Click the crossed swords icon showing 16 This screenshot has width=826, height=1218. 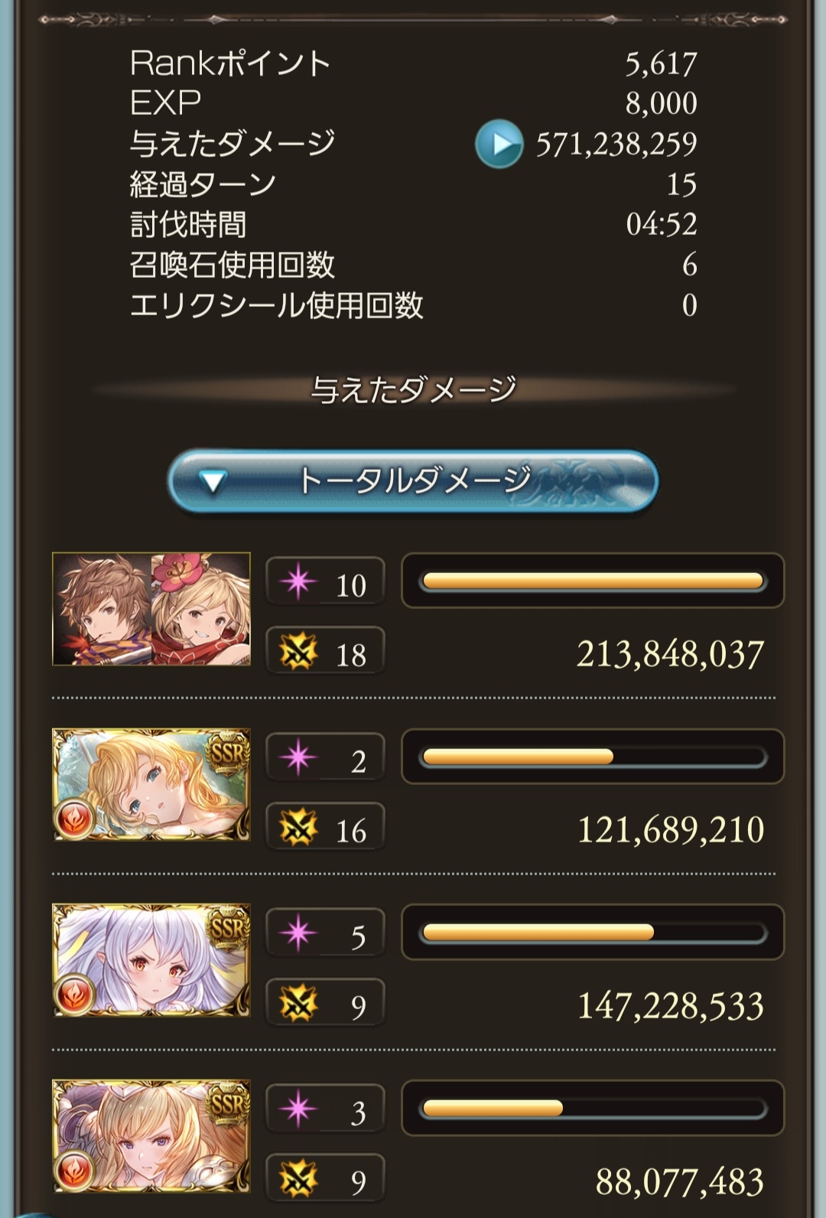point(298,829)
